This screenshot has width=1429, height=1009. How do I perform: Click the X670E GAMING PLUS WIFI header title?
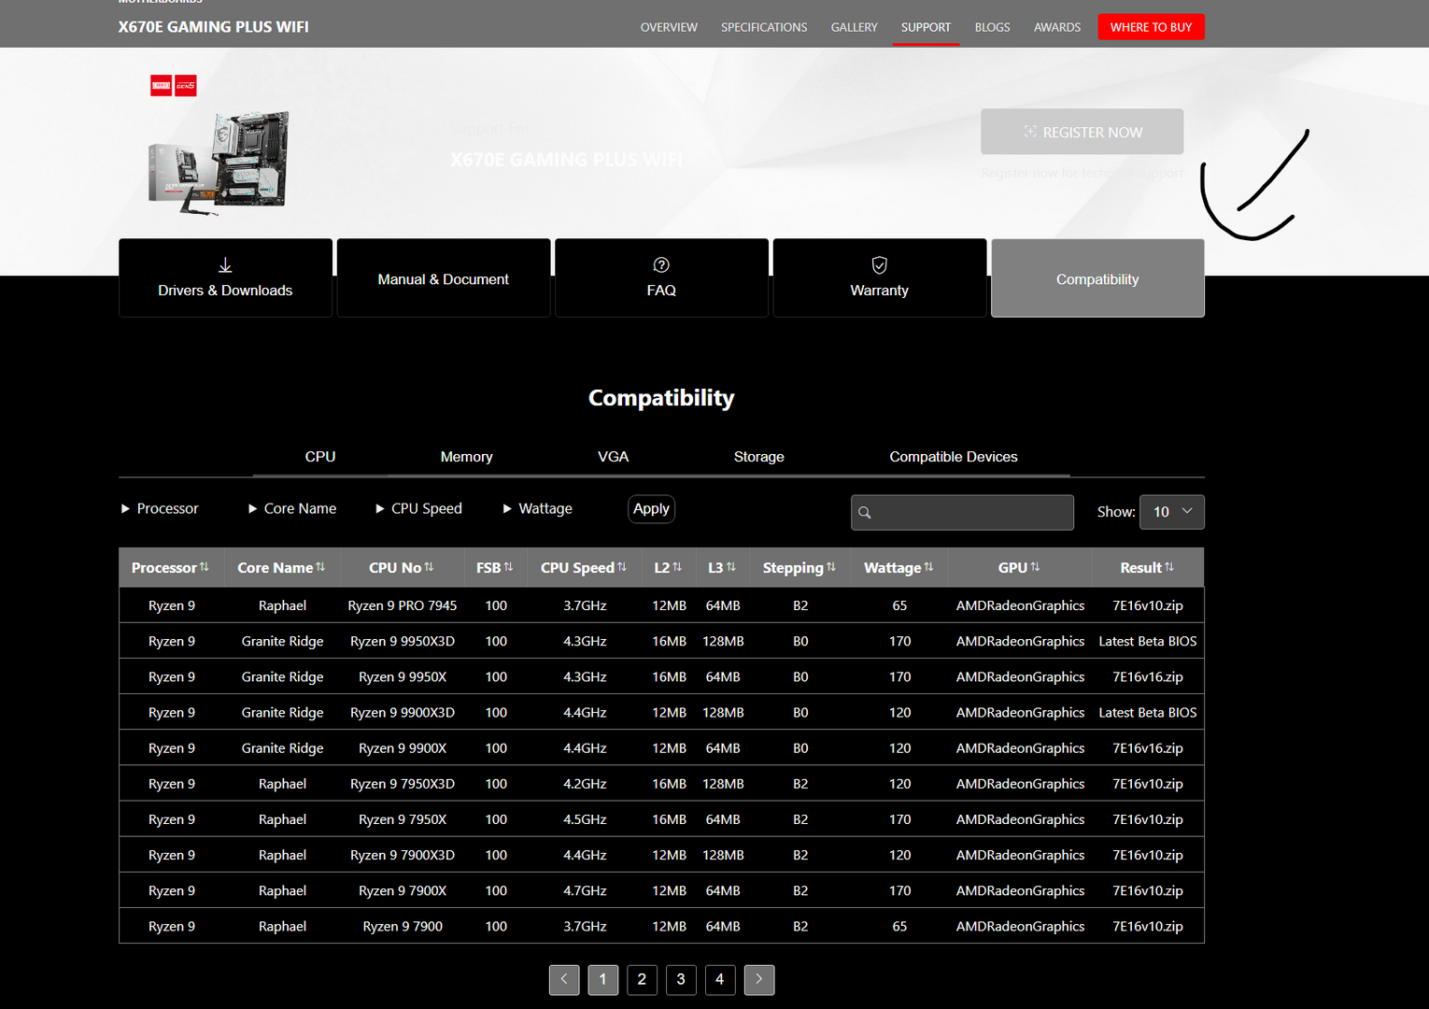pos(213,27)
